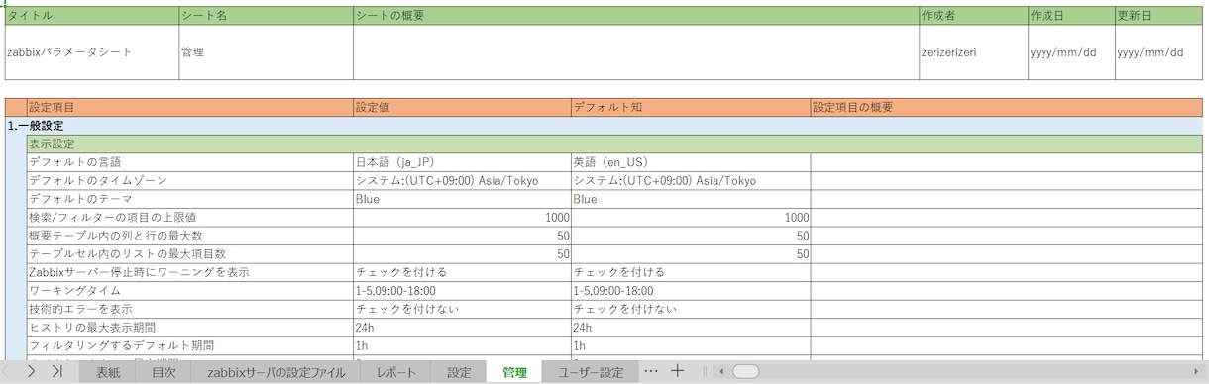
Task: Select チェックを付ける in 設定値 column
Action: click(462, 272)
